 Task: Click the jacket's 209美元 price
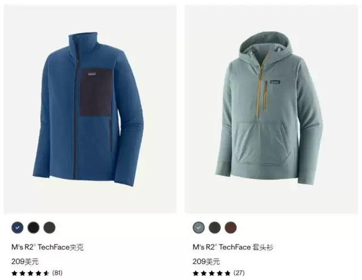coord(25,261)
